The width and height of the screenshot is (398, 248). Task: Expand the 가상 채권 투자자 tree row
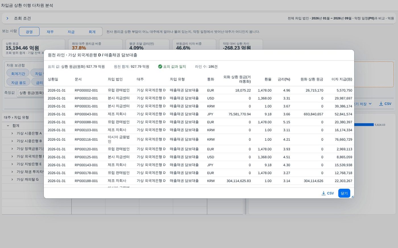pos(12,172)
